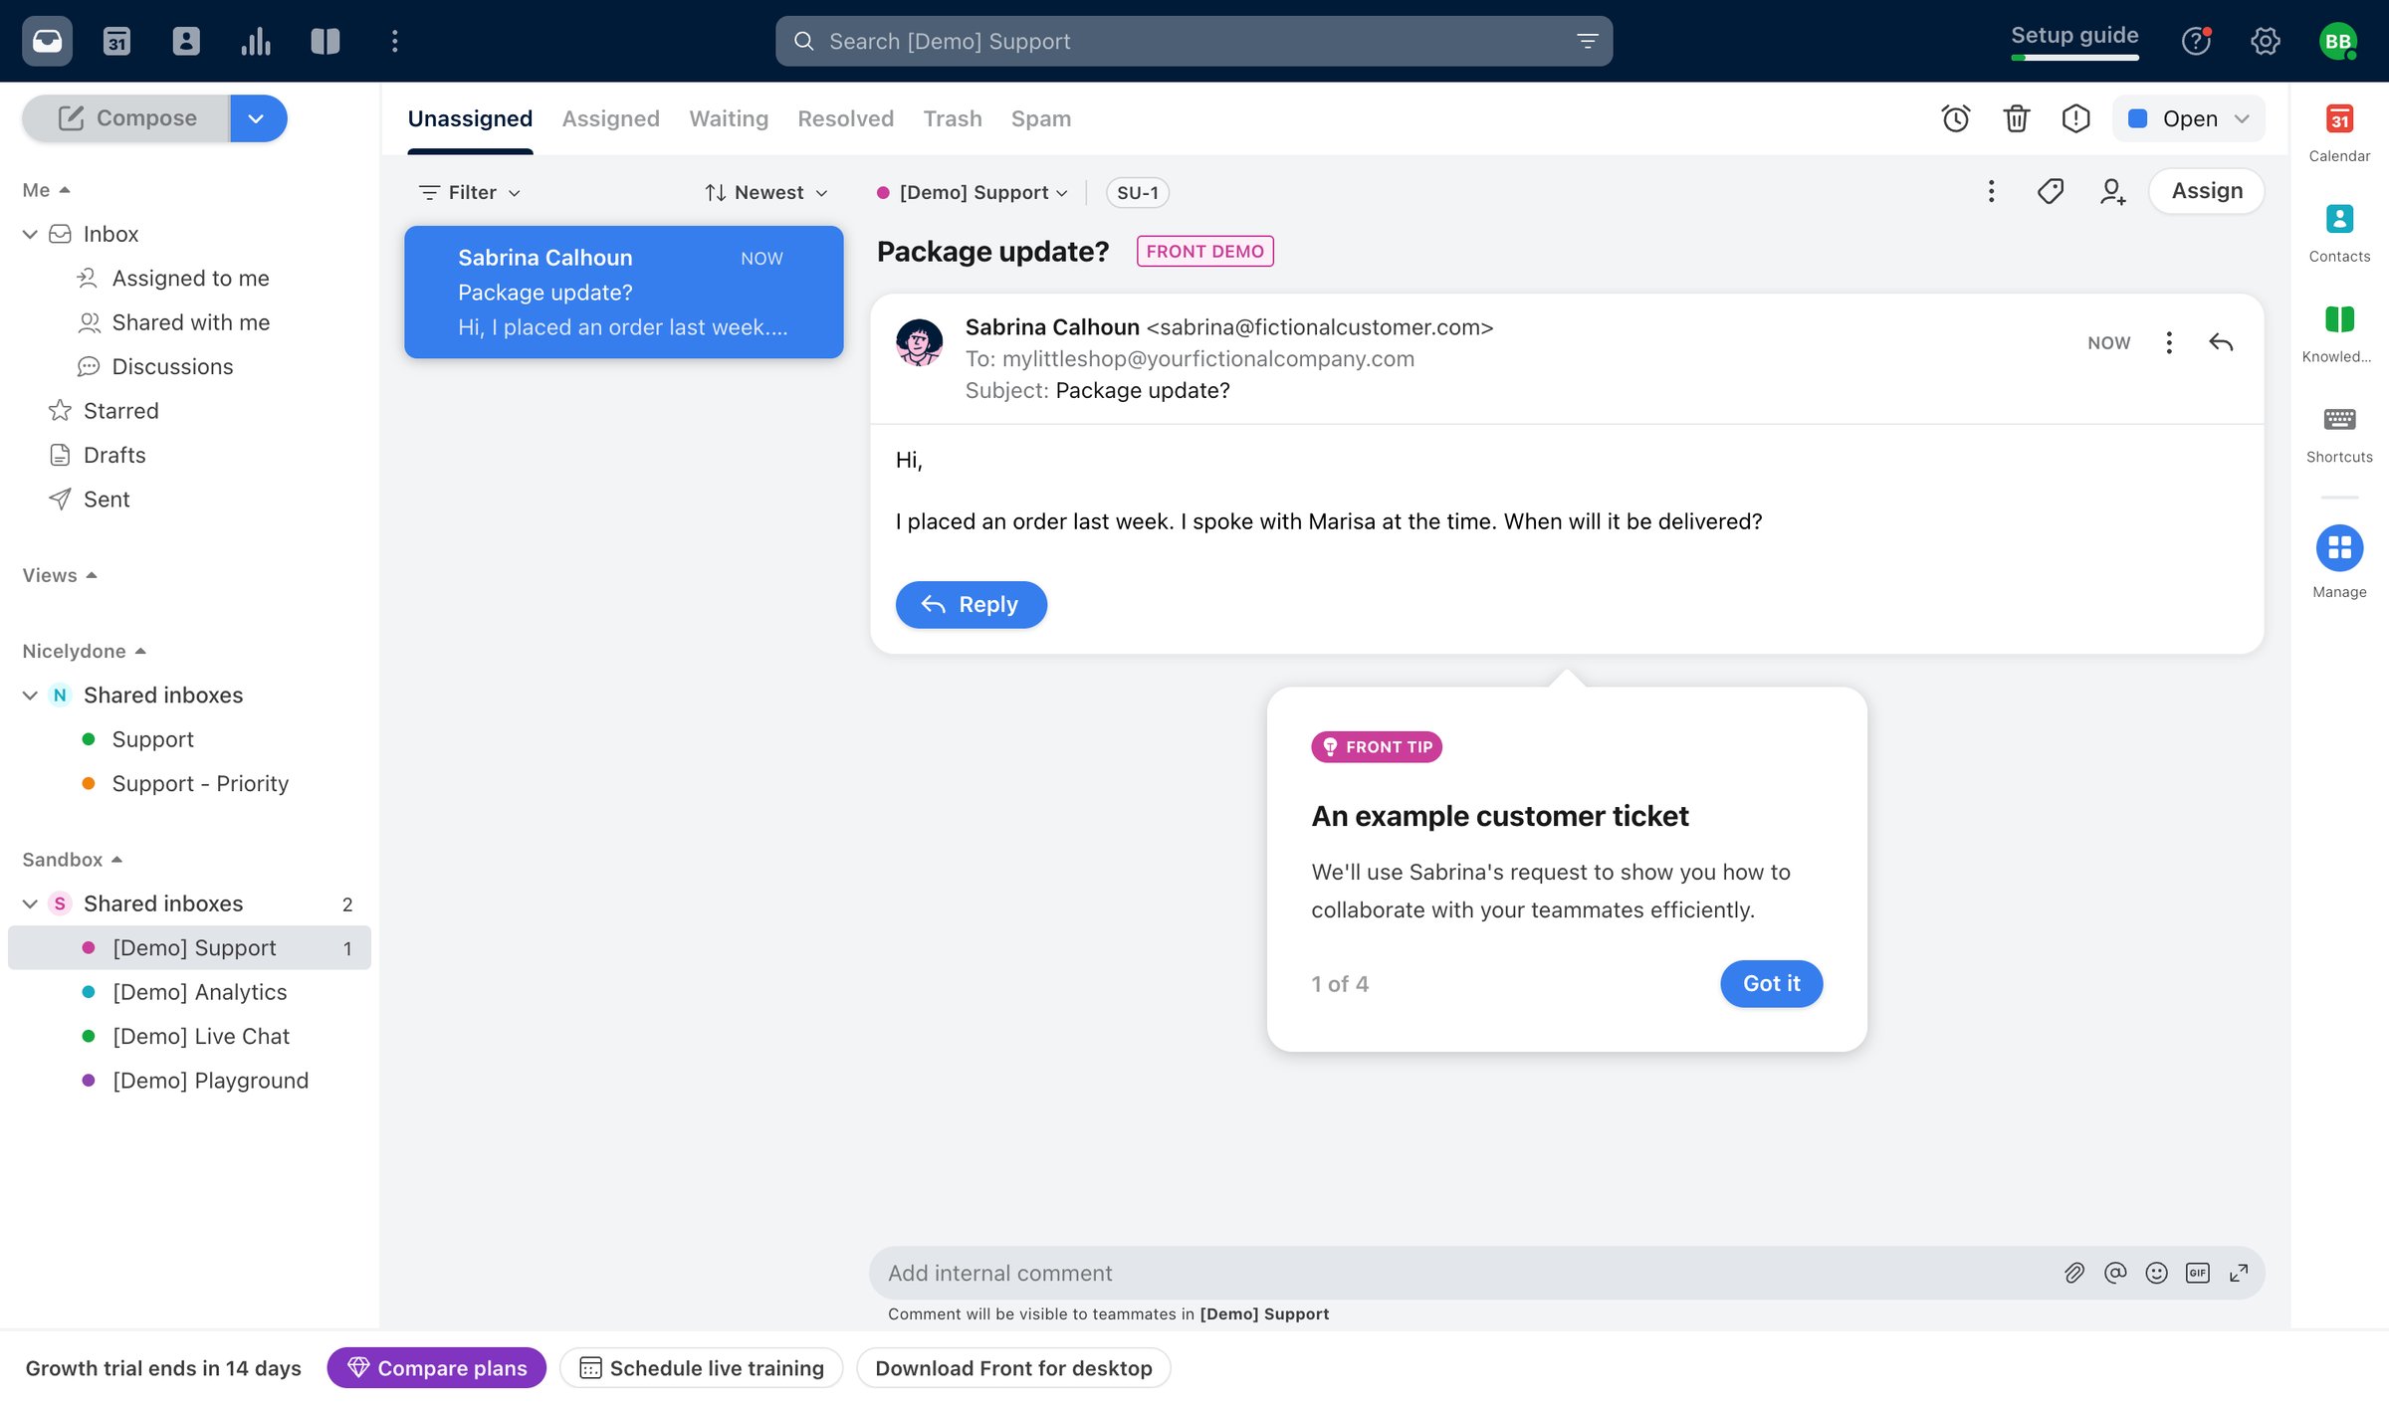Open the Calendar icon in top navigation bar
Screen dimensions: 2389x1404
116,41
